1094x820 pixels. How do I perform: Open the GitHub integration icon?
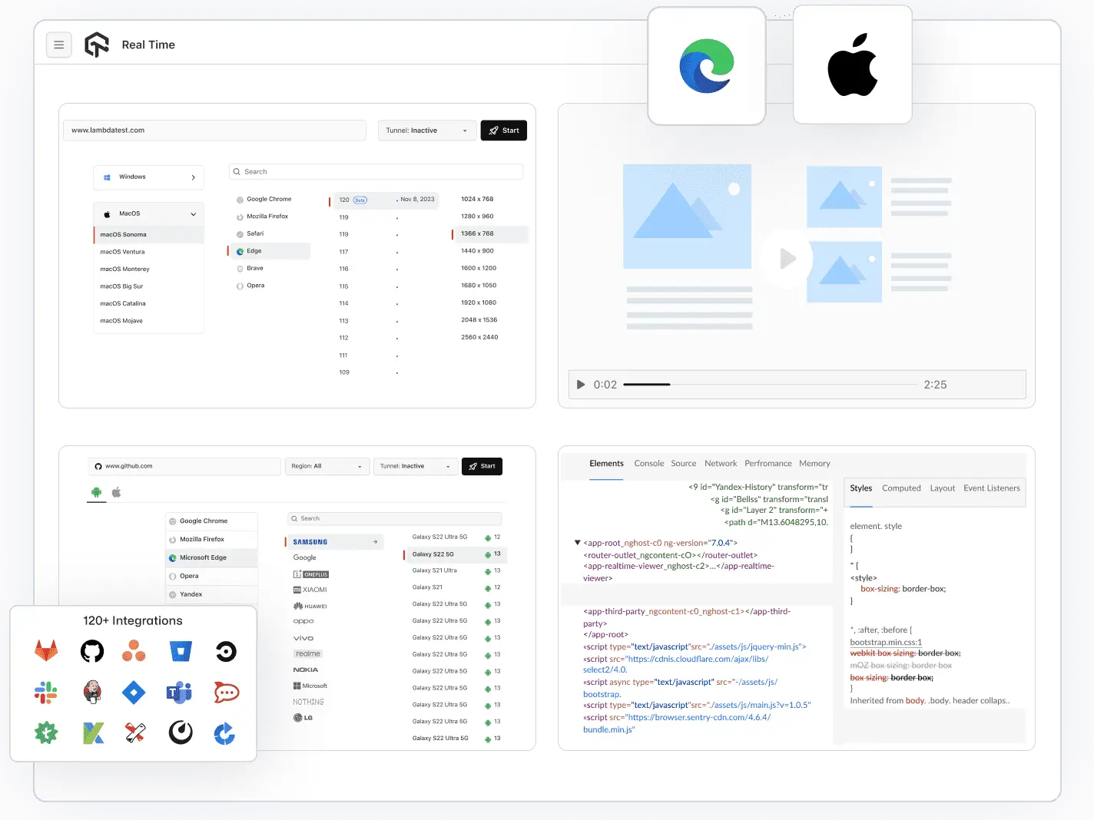click(91, 650)
